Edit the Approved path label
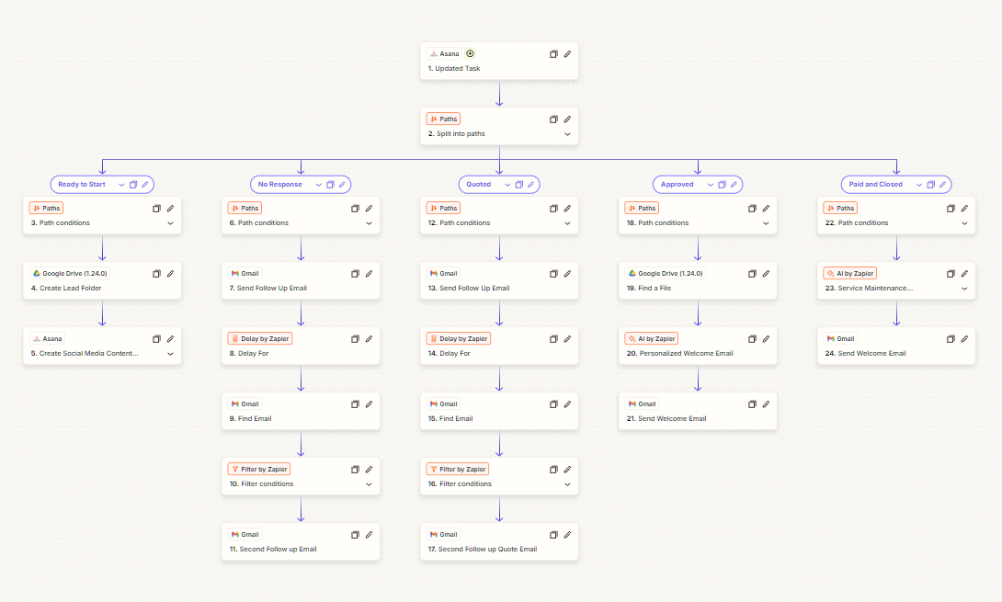 [734, 185]
